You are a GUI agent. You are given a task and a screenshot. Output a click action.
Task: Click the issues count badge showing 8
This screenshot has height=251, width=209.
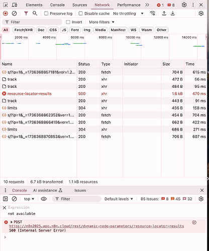click(x=171, y=5)
